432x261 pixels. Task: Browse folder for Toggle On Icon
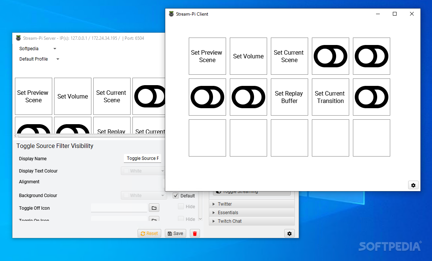154,219
